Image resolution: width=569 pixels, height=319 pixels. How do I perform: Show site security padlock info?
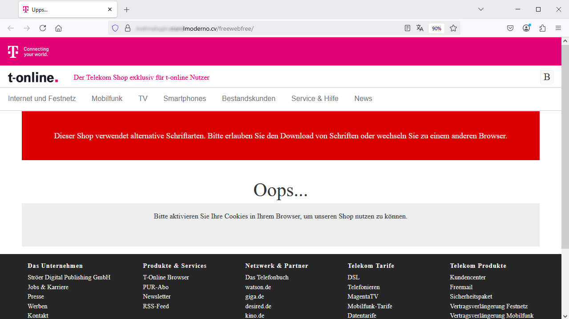pos(128,28)
